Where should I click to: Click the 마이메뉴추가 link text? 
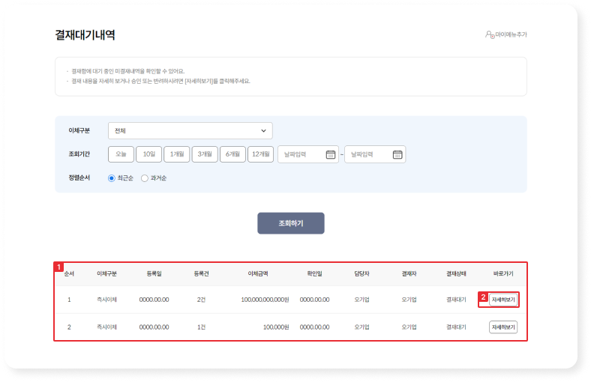(511, 34)
